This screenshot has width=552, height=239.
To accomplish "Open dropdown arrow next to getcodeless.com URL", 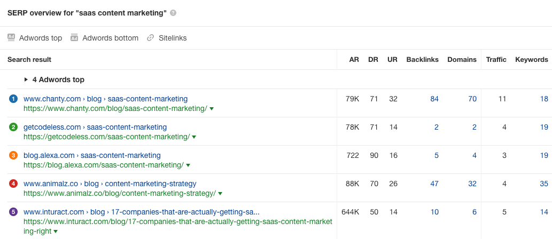I will (194, 137).
